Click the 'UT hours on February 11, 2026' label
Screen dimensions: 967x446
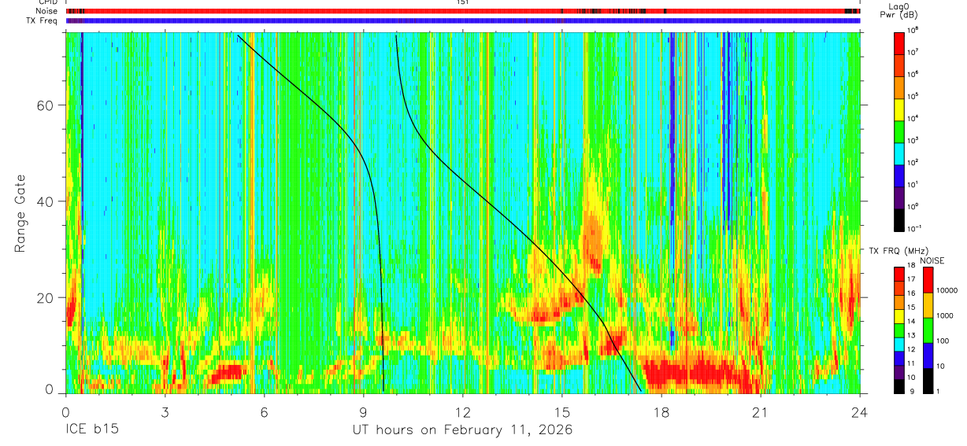click(462, 429)
